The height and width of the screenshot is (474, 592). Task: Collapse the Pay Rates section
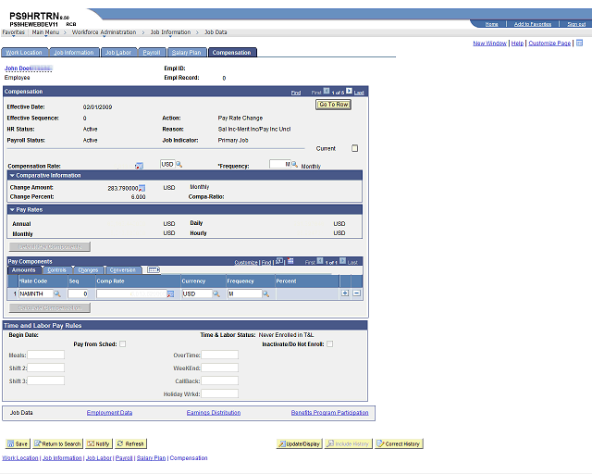coord(12,209)
